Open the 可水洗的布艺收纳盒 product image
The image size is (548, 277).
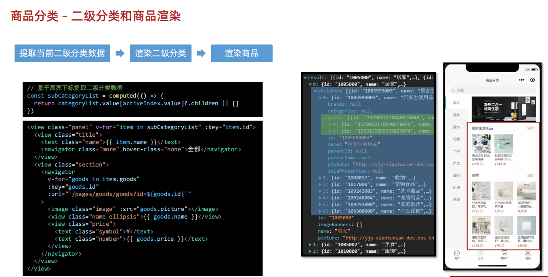[504, 191]
